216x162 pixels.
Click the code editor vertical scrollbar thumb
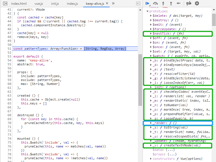coord(140,80)
